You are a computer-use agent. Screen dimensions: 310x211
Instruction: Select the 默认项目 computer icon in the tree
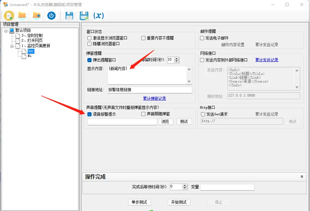click(12, 30)
